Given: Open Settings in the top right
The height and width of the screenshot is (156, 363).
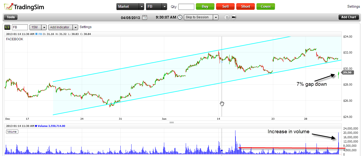Looking at the screenshot, I should click(x=353, y=7).
